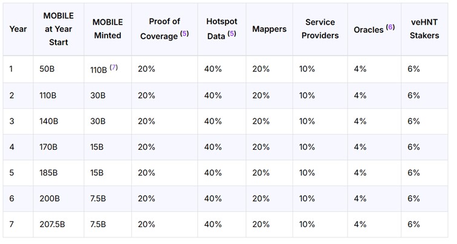Select Year 2's 30B minted cell
Viewport: 457px width, 244px height.
click(98, 95)
